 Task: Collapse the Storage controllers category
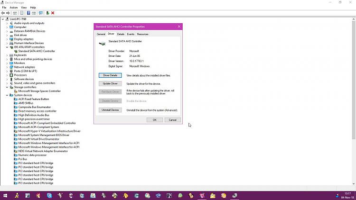(x=7, y=87)
